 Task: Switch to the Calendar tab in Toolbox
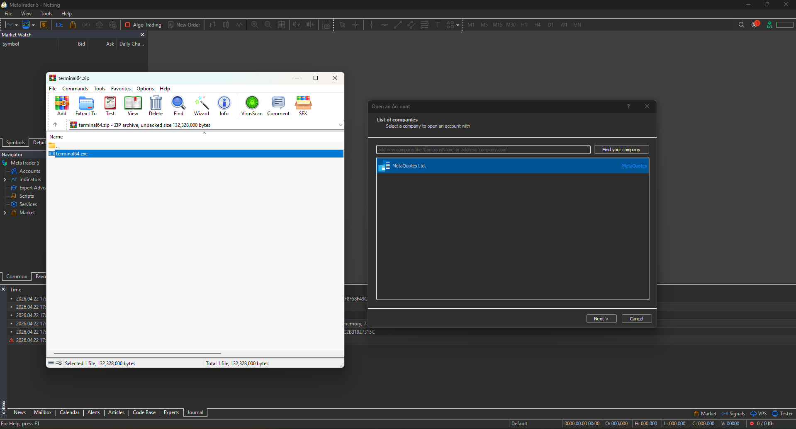click(x=69, y=412)
